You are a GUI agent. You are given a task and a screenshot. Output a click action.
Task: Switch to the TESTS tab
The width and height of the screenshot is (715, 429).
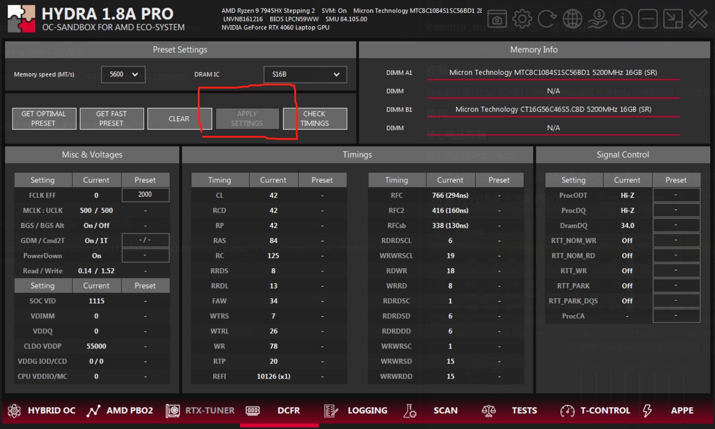point(524,411)
